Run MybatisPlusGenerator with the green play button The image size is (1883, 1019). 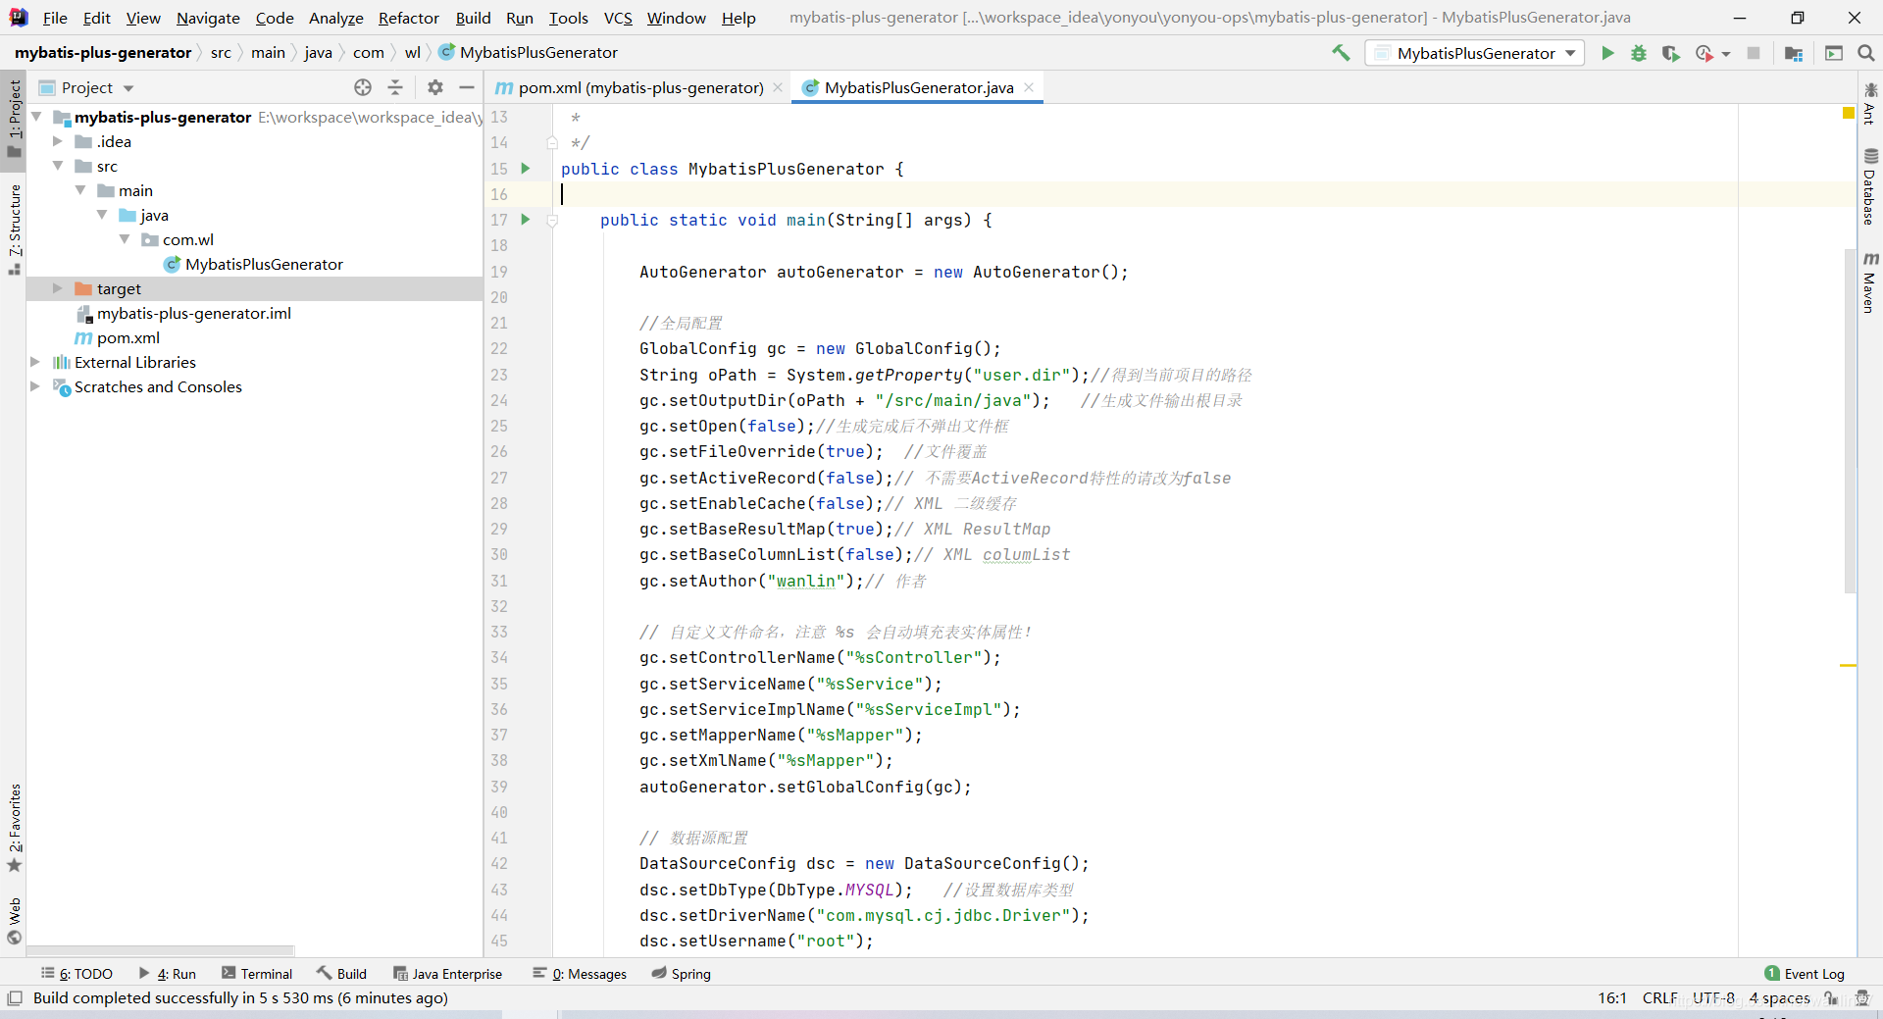click(x=1607, y=53)
